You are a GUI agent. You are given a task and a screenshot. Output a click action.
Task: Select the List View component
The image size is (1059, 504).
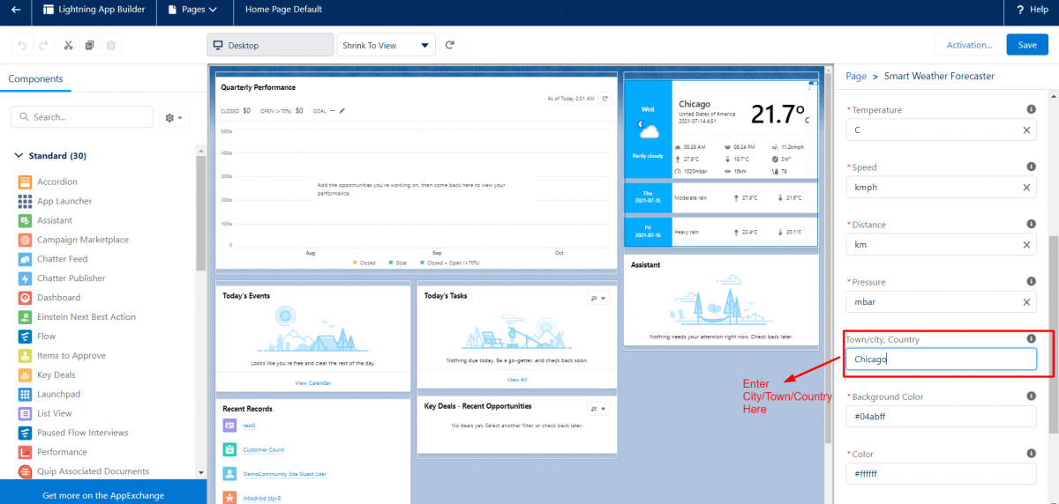pyautogui.click(x=45, y=413)
